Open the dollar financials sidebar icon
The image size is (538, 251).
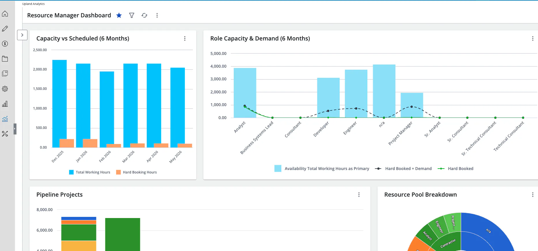5,44
